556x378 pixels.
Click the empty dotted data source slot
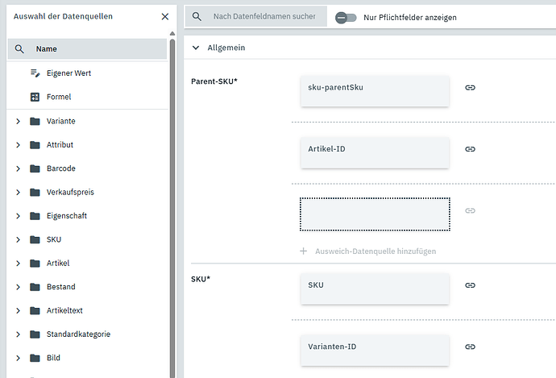point(375,214)
